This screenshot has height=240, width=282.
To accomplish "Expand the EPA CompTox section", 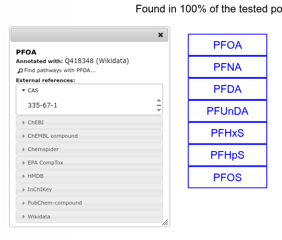I will click(89, 163).
